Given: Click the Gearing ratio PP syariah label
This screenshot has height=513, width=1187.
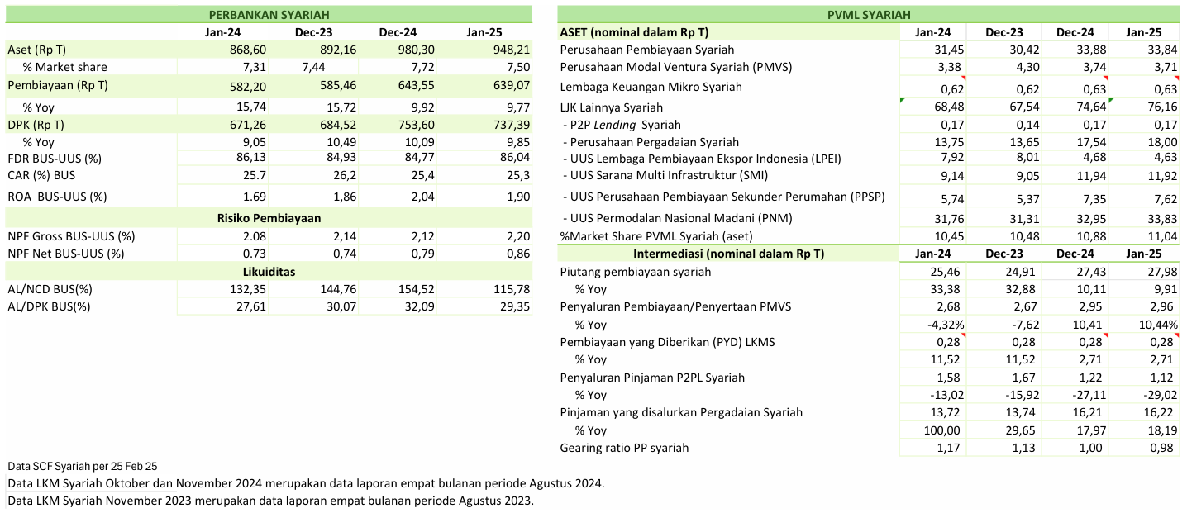Looking at the screenshot, I should (x=624, y=448).
